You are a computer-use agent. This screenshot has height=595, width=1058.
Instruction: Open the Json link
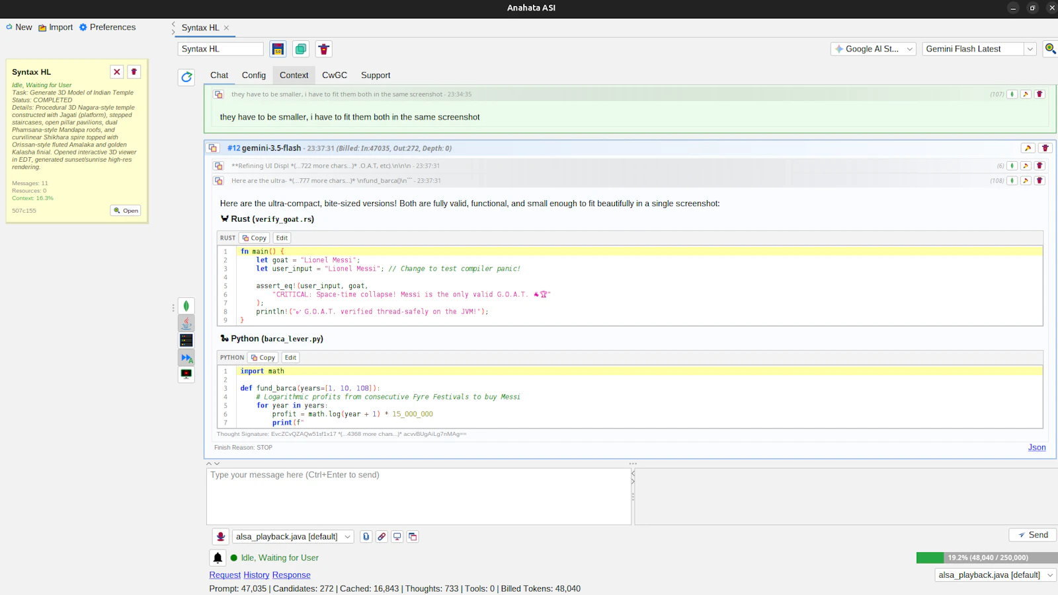1037,447
